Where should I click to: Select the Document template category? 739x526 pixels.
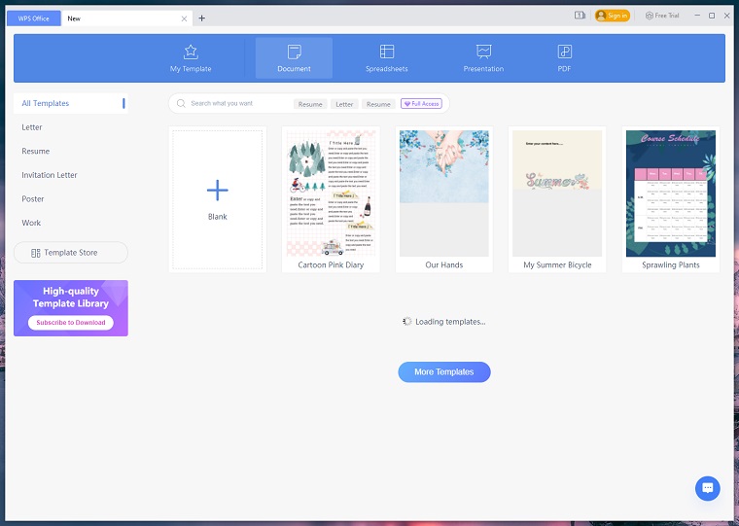(x=294, y=58)
